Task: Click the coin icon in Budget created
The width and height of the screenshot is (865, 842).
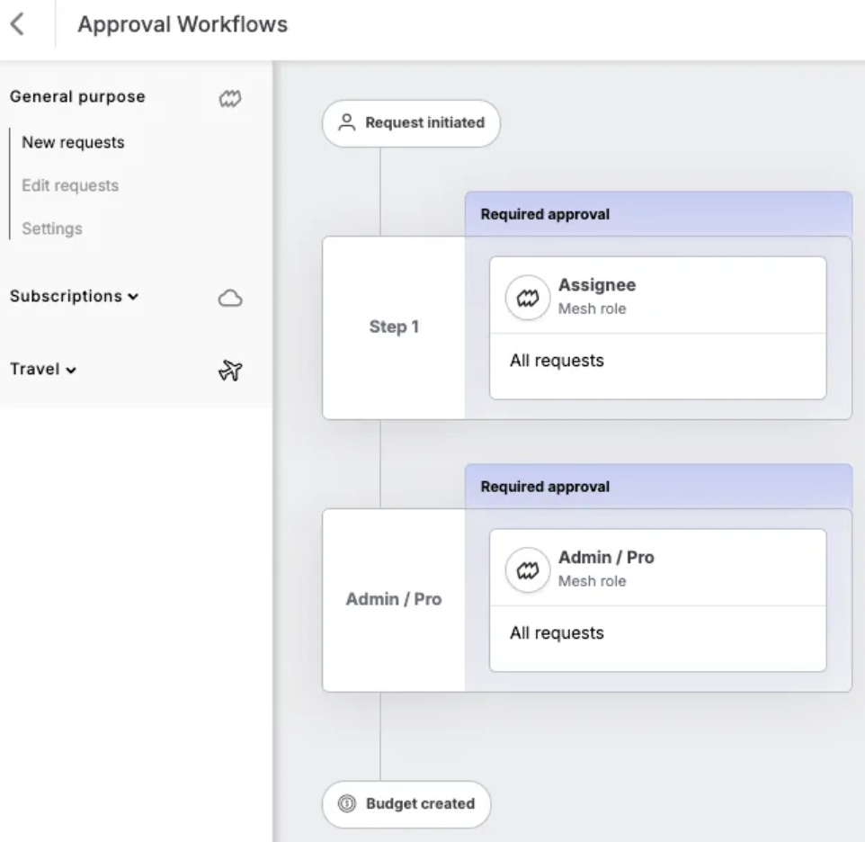Action: coord(347,803)
